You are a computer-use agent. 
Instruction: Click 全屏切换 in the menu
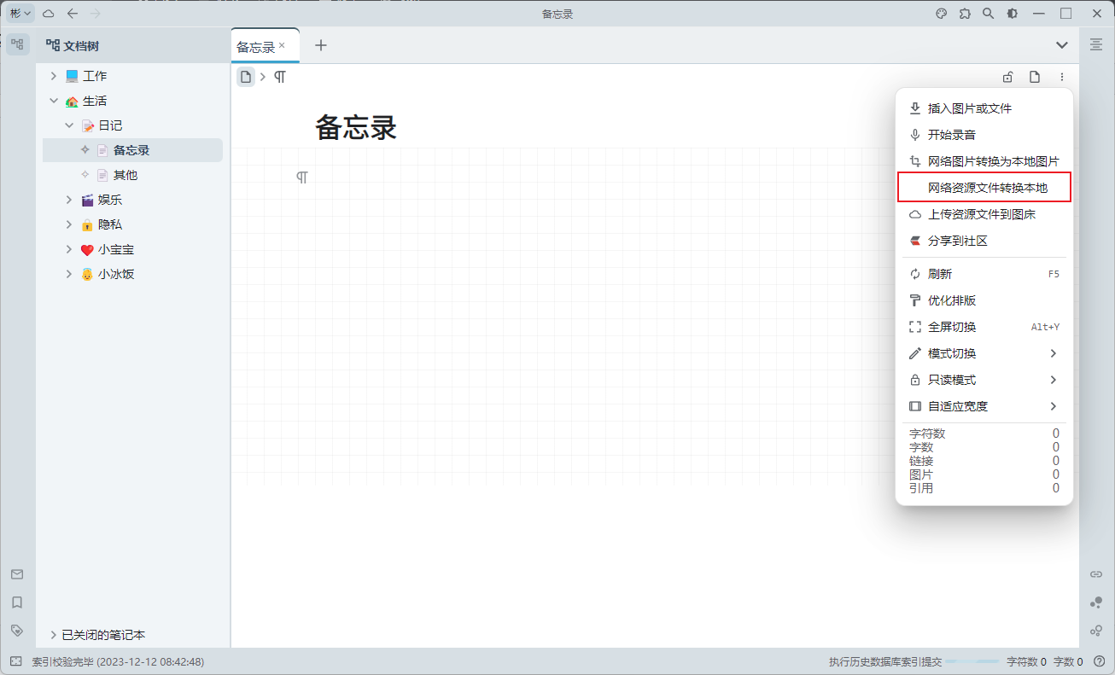click(984, 327)
